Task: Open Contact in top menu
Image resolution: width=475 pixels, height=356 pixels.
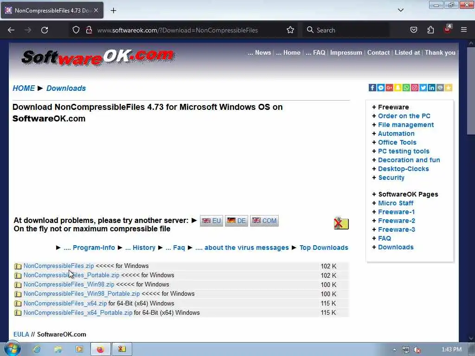Action: point(379,53)
